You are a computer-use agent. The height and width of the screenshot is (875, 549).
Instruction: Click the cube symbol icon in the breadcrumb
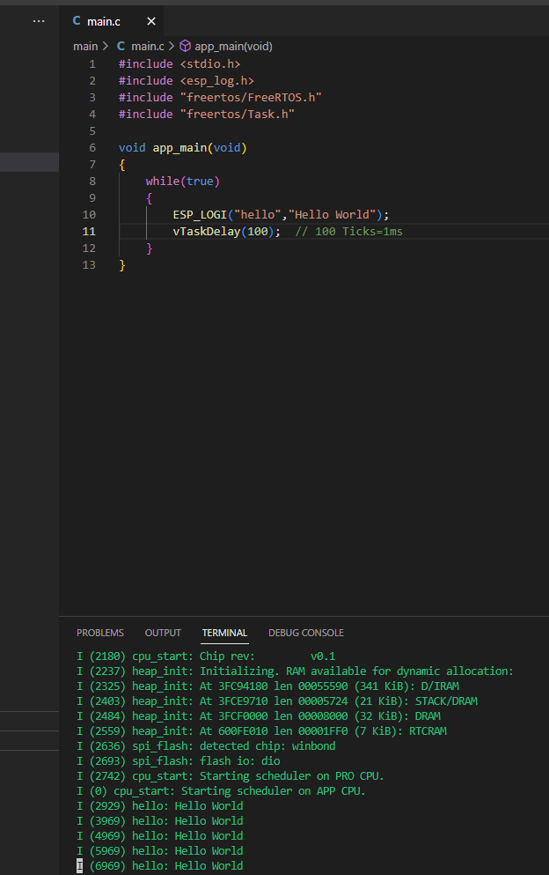coord(185,46)
